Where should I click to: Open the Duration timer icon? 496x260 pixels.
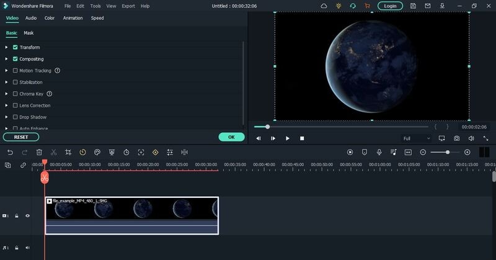point(126,152)
